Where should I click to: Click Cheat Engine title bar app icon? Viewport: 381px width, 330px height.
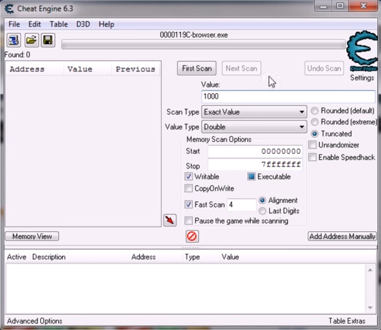click(x=9, y=8)
